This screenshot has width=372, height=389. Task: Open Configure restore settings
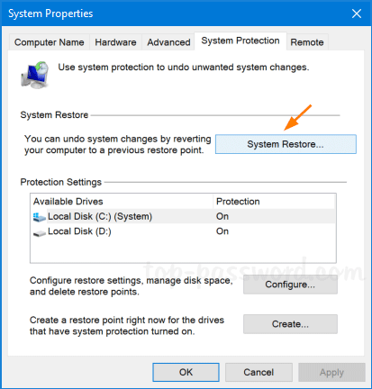tap(290, 285)
